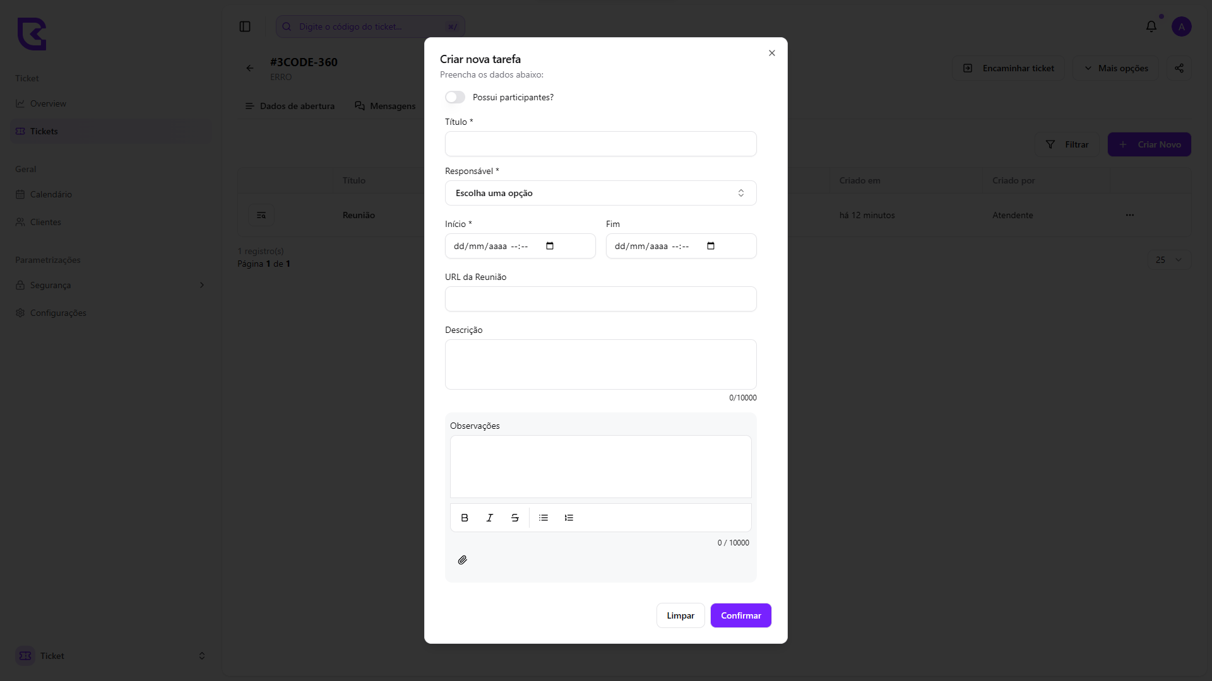
Task: Expand the Mais opções dropdown
Action: click(x=1115, y=68)
